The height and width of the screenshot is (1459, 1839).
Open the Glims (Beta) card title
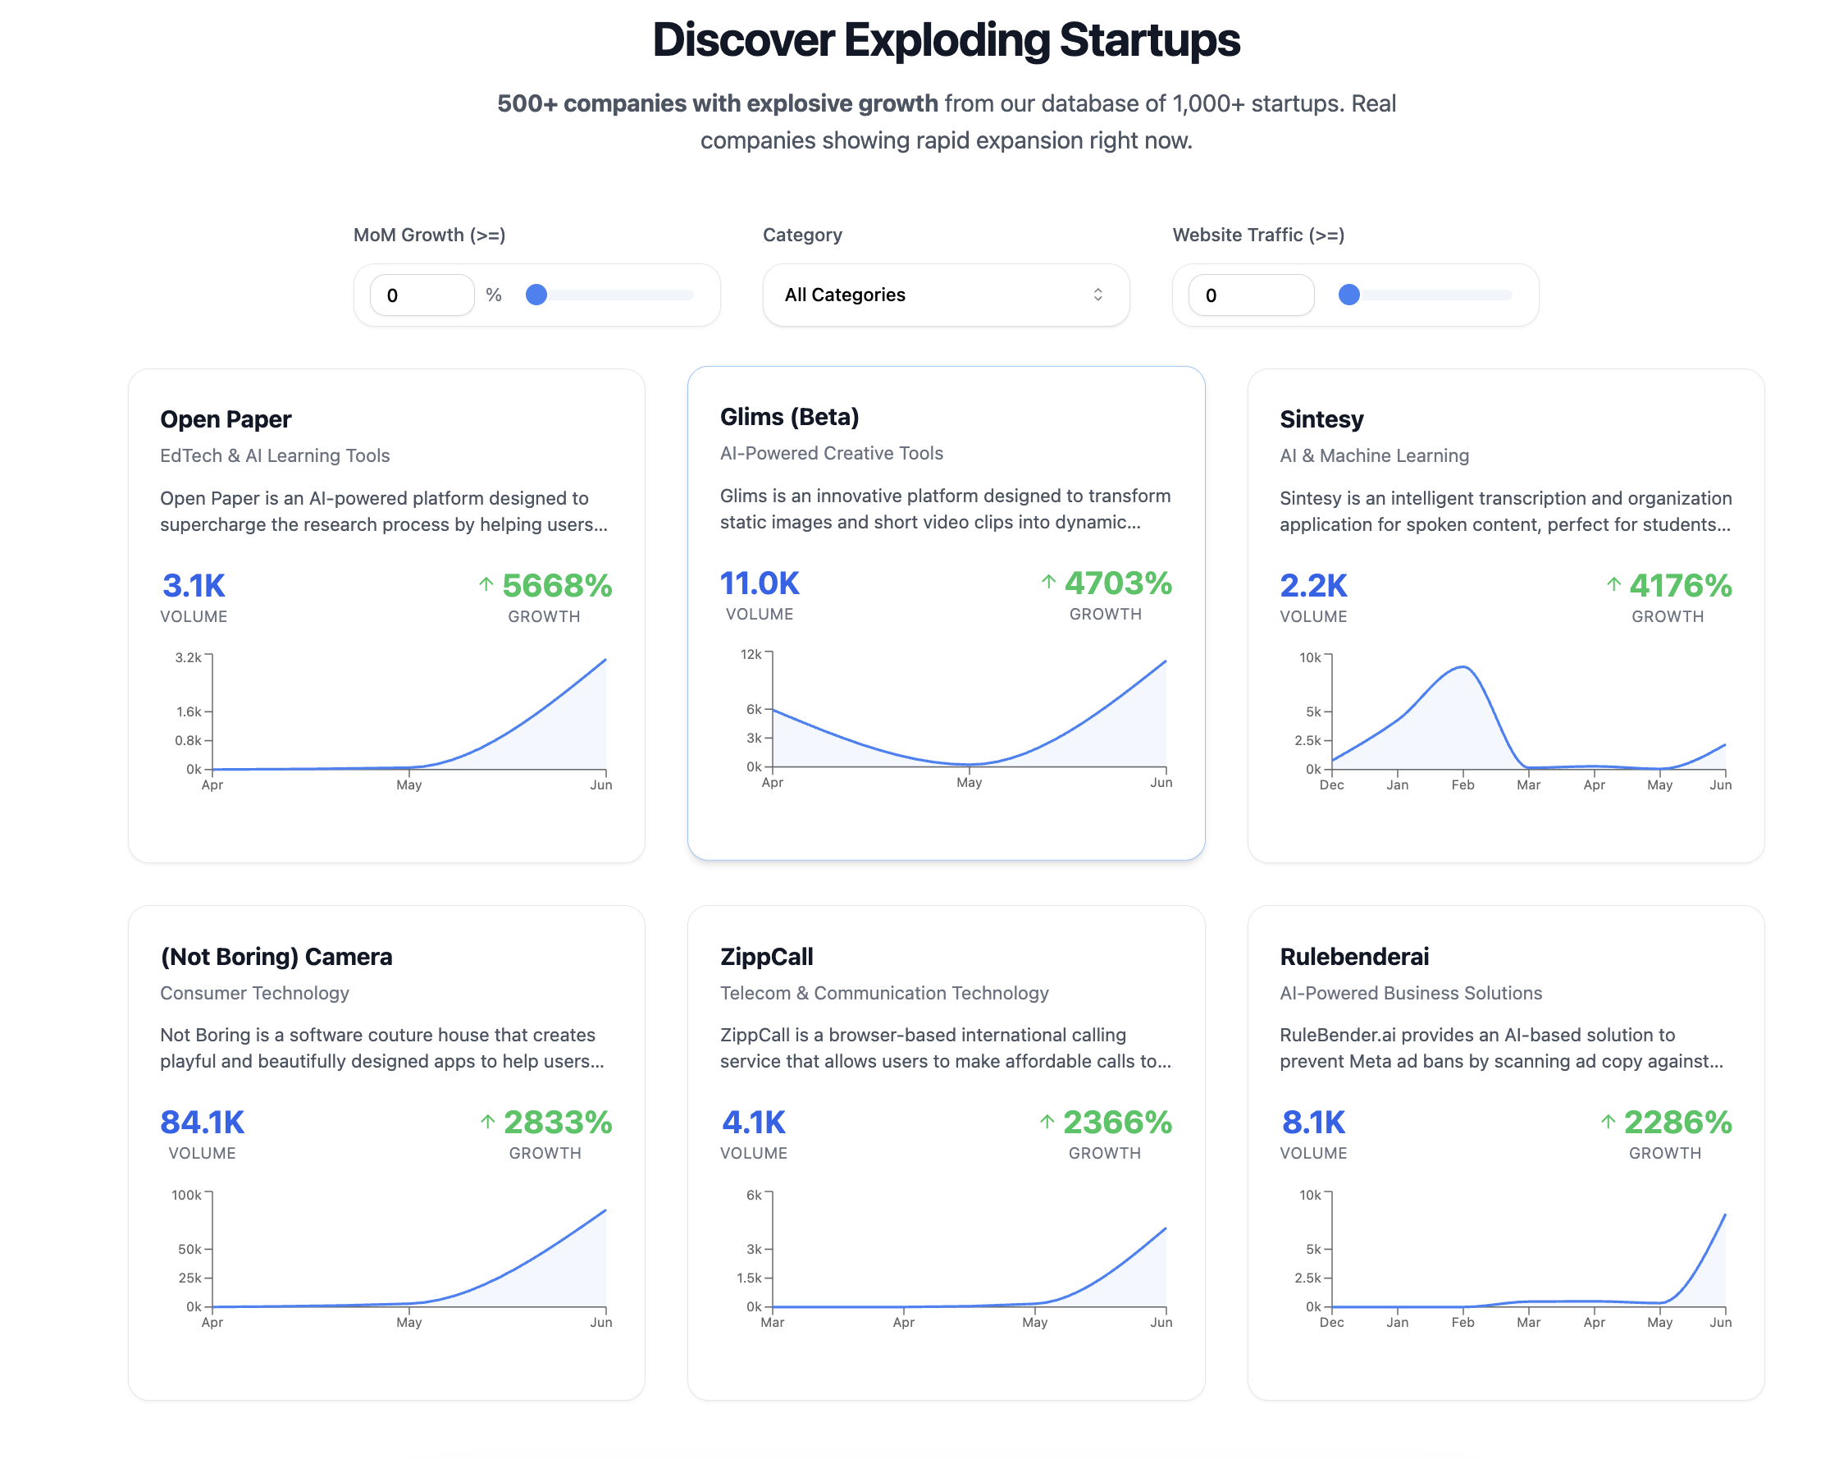789,416
